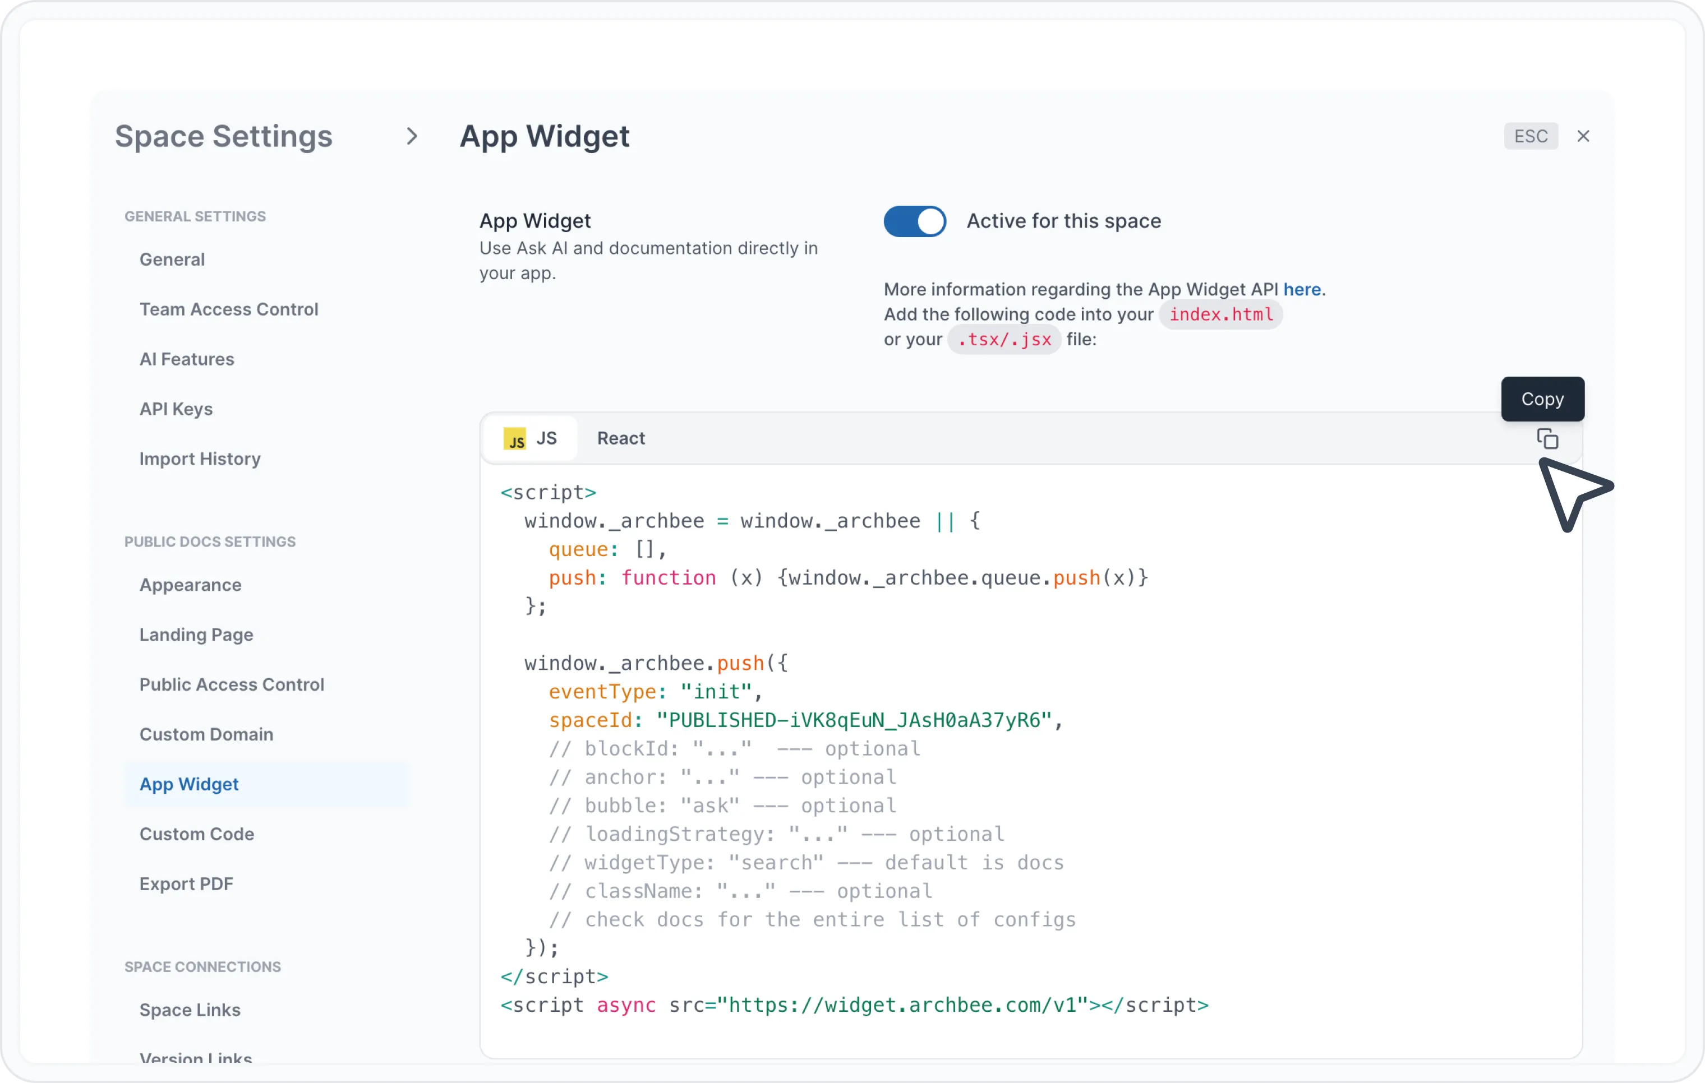Click the eventType "init" code line

click(656, 692)
